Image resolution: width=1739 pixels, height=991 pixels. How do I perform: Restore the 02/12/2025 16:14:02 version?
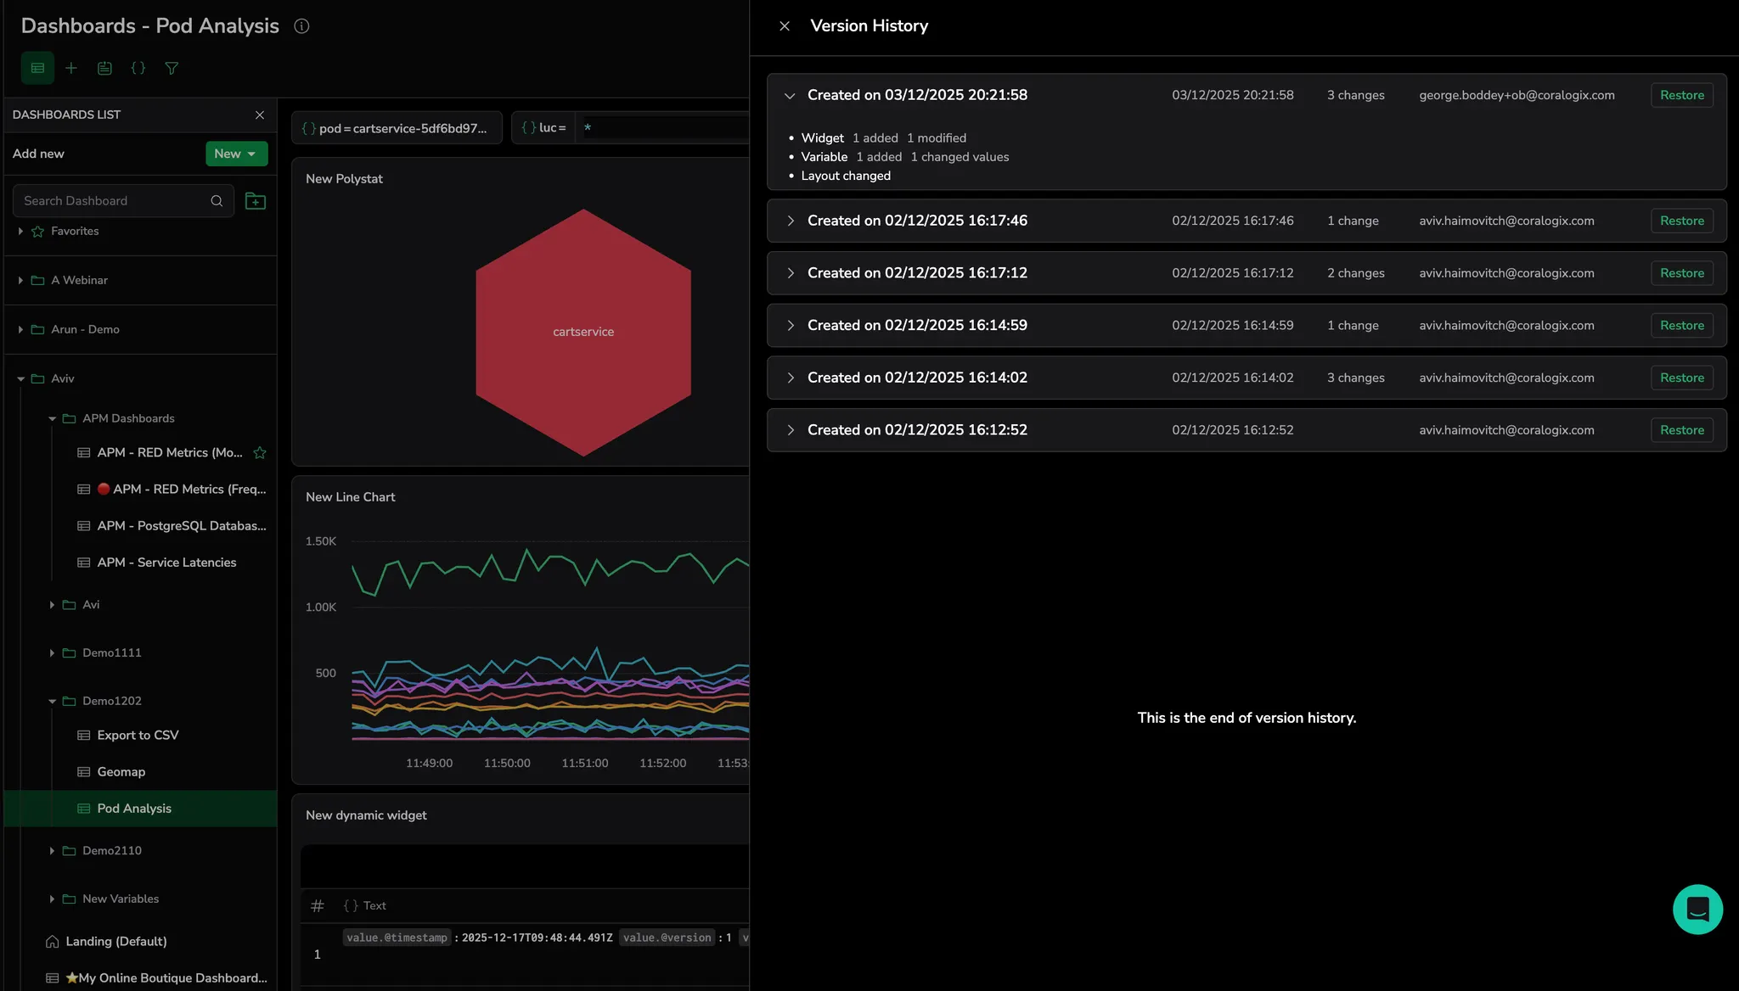pyautogui.click(x=1681, y=378)
